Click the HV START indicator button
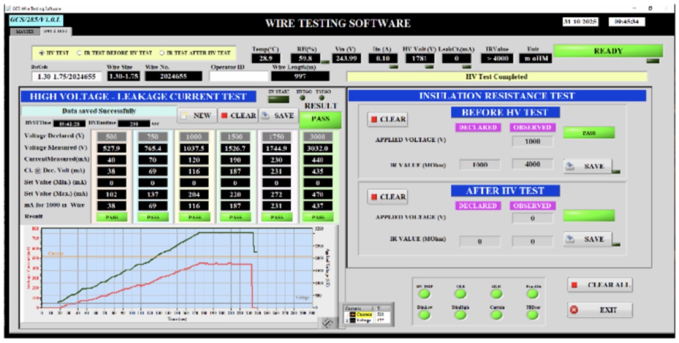This screenshot has width=679, height=343. [x=278, y=100]
